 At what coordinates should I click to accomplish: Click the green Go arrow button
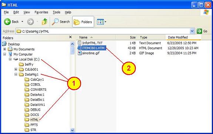pos(199,31)
